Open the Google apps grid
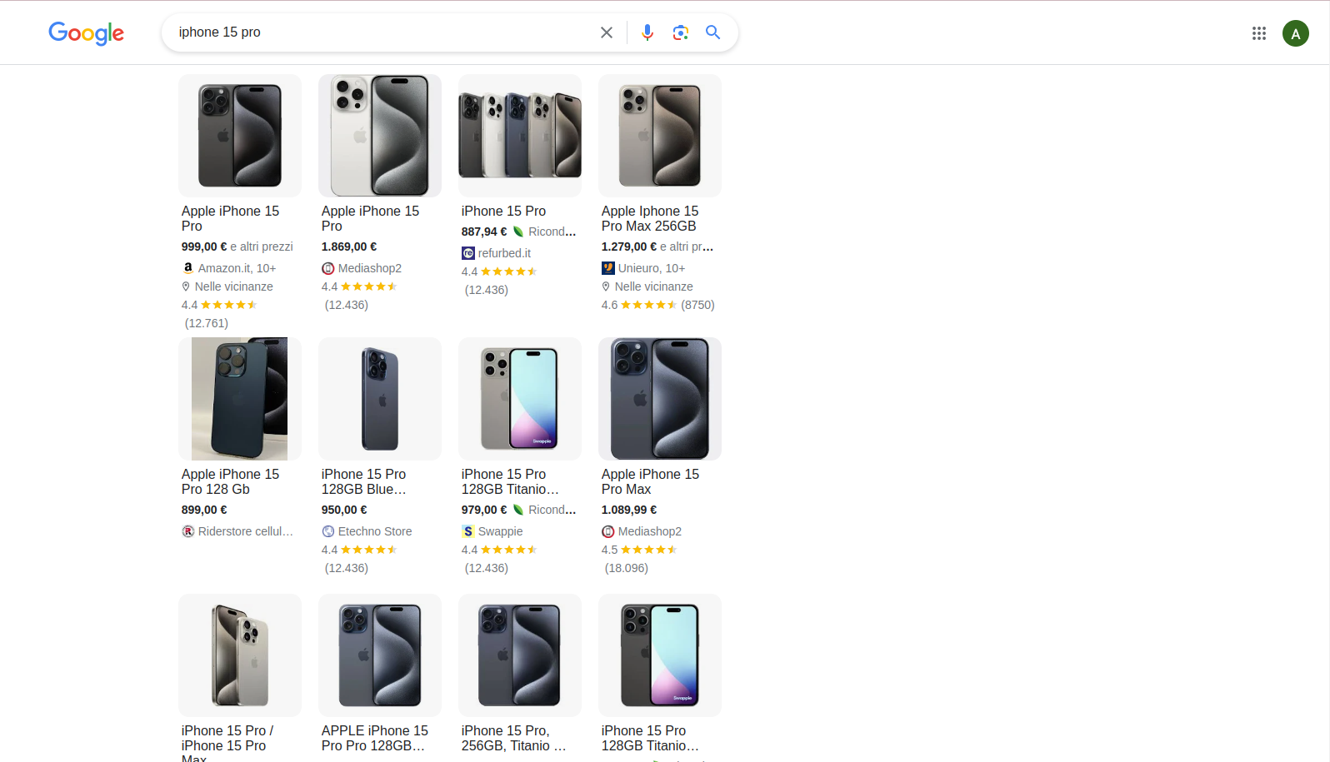1330x762 pixels. [x=1259, y=33]
